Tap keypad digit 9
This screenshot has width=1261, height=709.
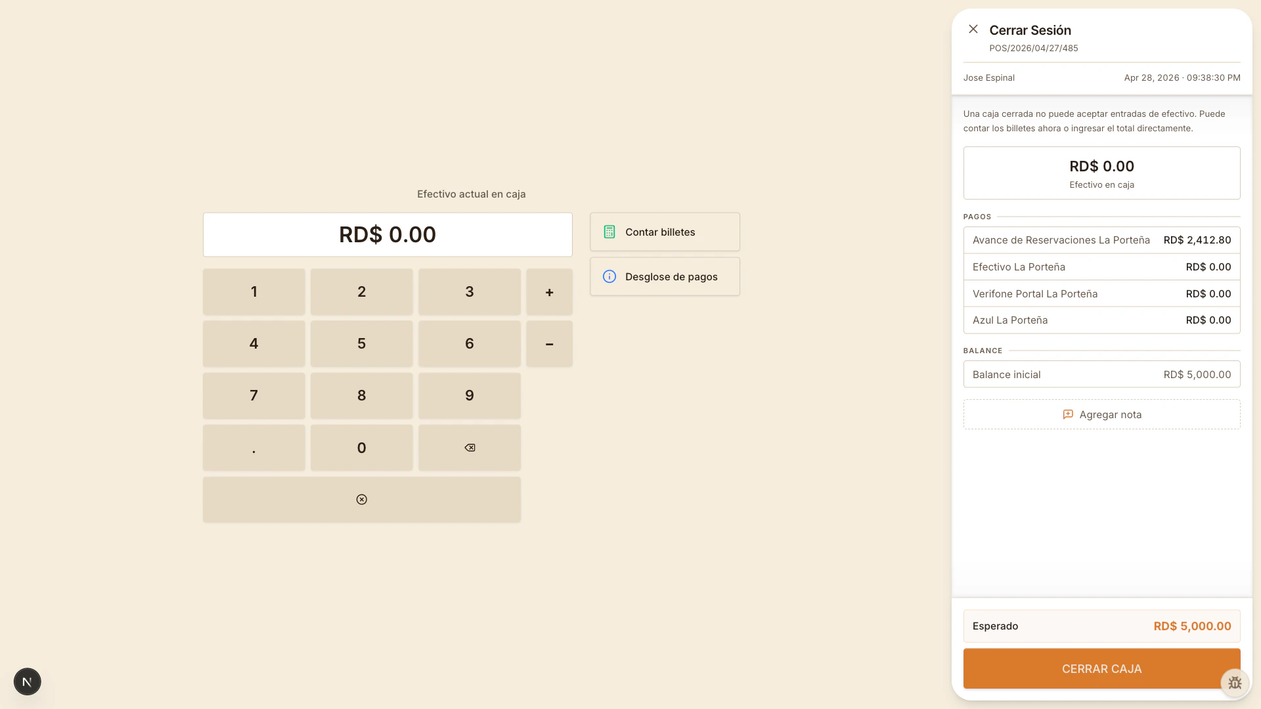pyautogui.click(x=470, y=396)
